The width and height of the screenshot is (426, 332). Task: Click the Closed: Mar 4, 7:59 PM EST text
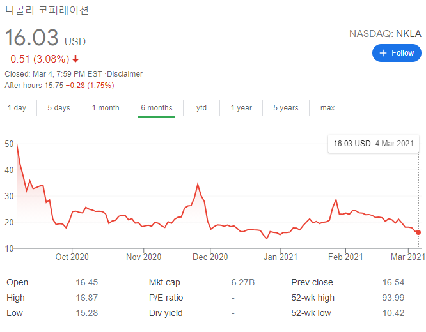(x=53, y=74)
